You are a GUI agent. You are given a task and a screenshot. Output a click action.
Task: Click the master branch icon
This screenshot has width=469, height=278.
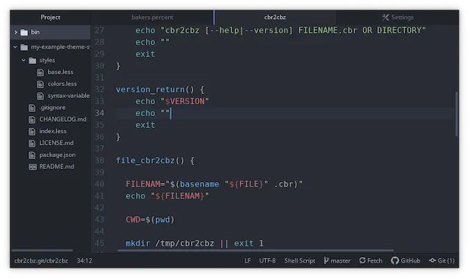pos(325,261)
